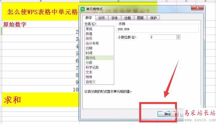Go to the 图案 tab
Viewport: 216px width, 124px height.
coord(140,18)
